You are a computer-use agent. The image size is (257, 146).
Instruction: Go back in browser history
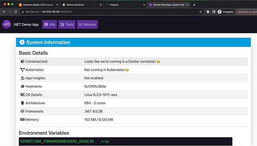tap(4, 12)
